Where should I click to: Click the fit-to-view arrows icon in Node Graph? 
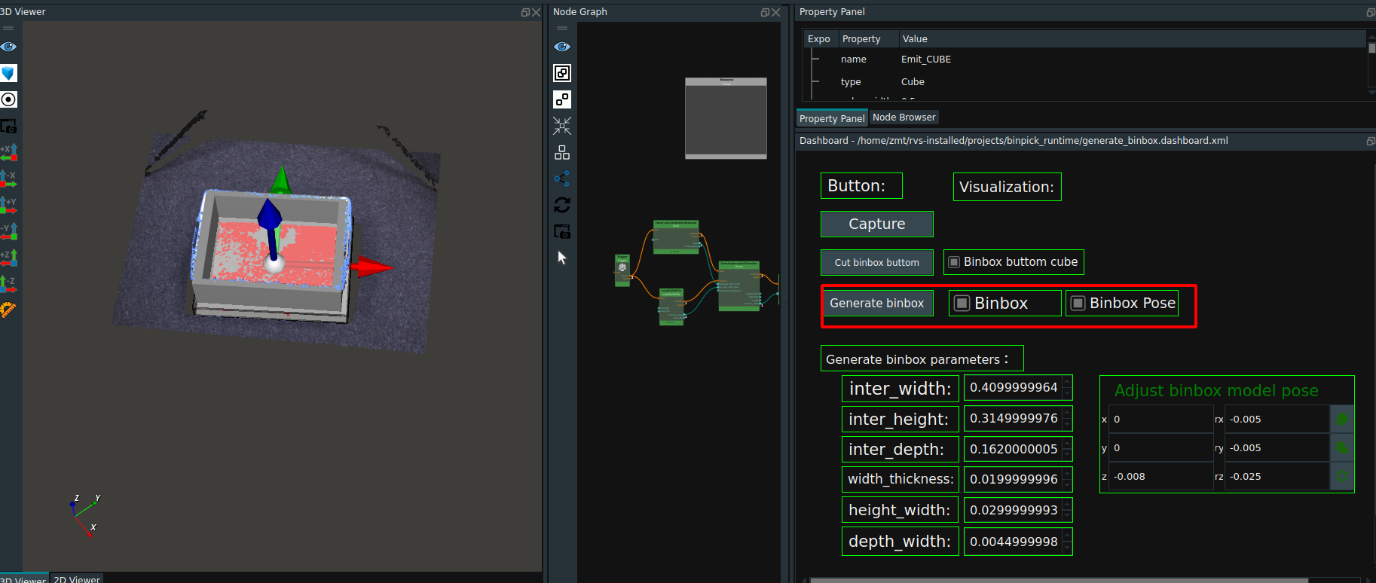[562, 126]
